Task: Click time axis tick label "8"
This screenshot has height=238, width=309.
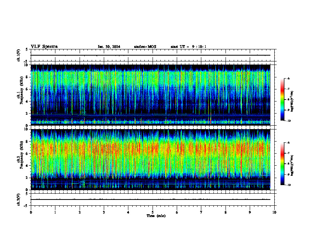Action: coord(226,212)
